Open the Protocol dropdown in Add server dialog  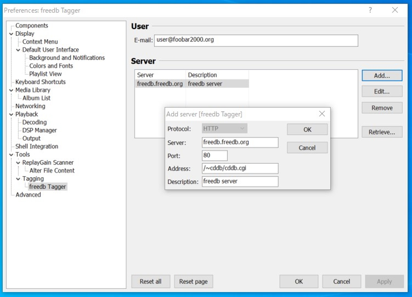coord(224,128)
